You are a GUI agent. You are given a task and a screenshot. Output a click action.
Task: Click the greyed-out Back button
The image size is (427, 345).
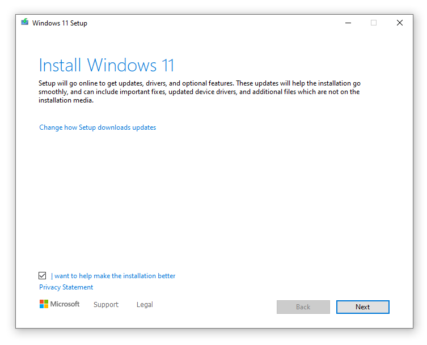(303, 307)
